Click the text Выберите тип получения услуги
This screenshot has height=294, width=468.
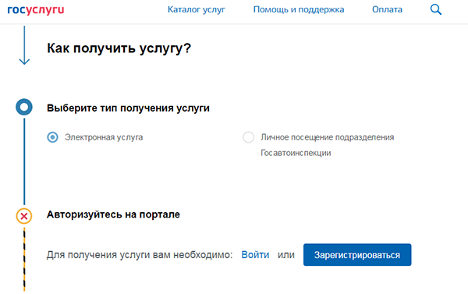tap(128, 108)
